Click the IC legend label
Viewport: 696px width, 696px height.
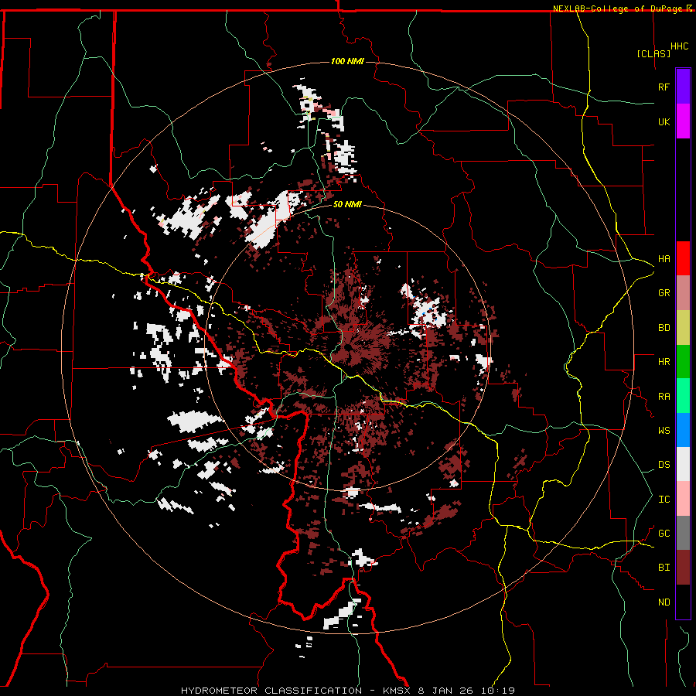coord(664,500)
